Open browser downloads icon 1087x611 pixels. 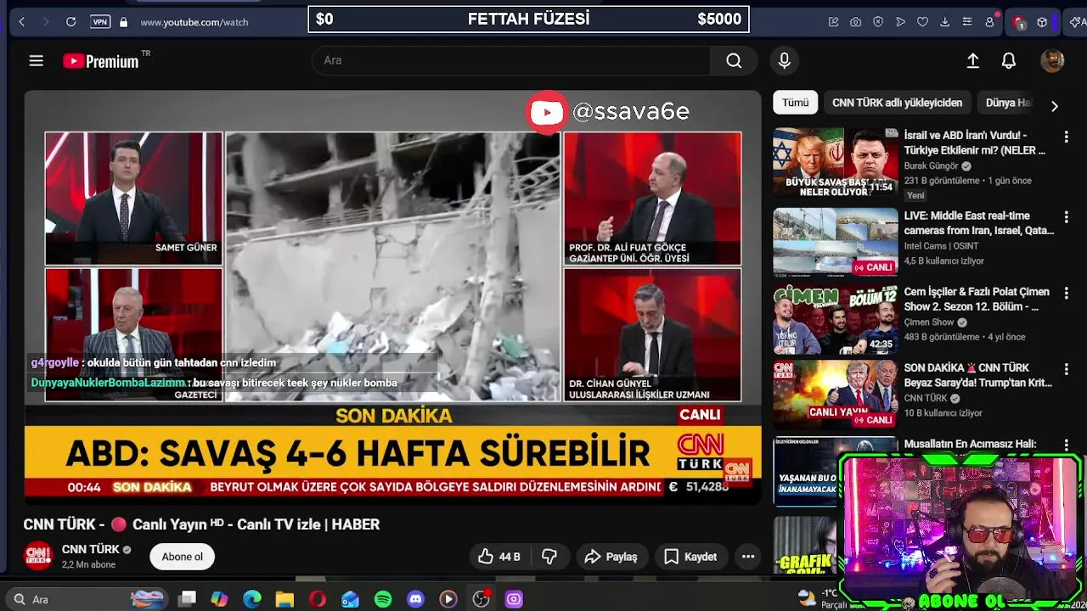(x=944, y=21)
